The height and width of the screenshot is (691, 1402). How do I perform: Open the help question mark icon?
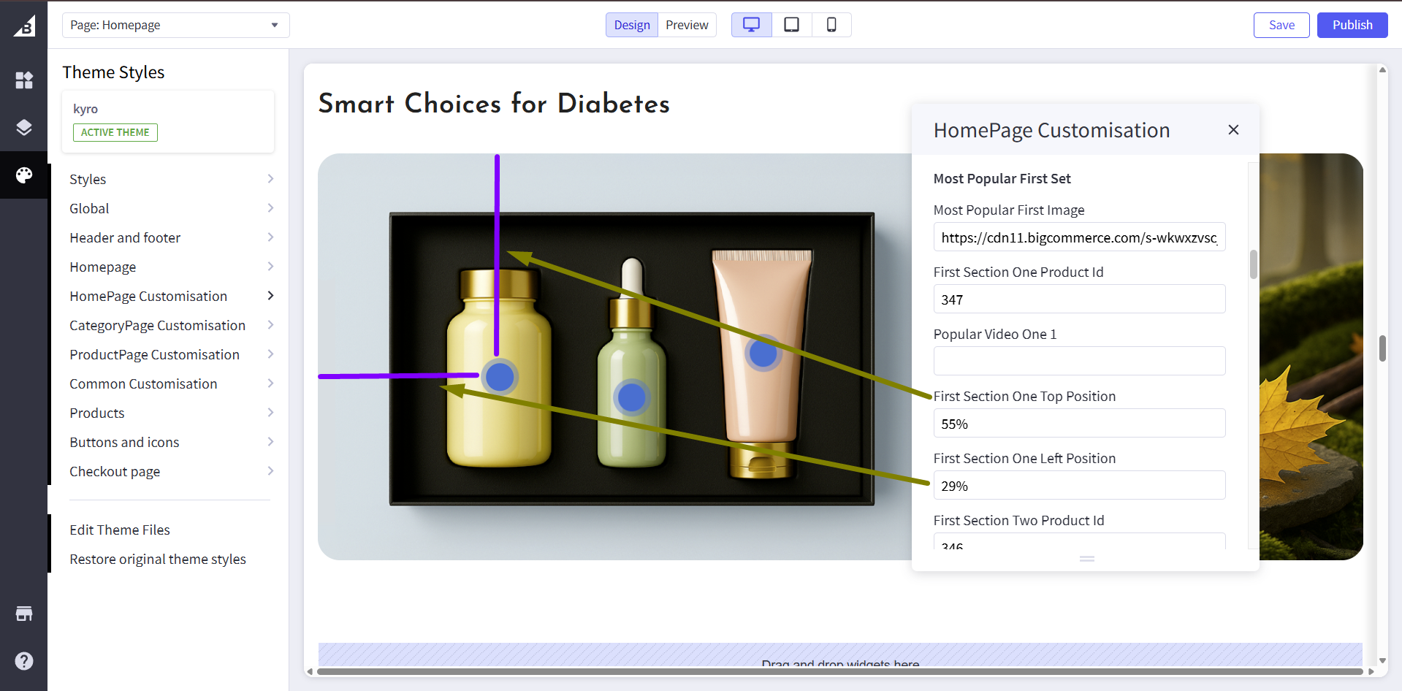[x=24, y=661]
